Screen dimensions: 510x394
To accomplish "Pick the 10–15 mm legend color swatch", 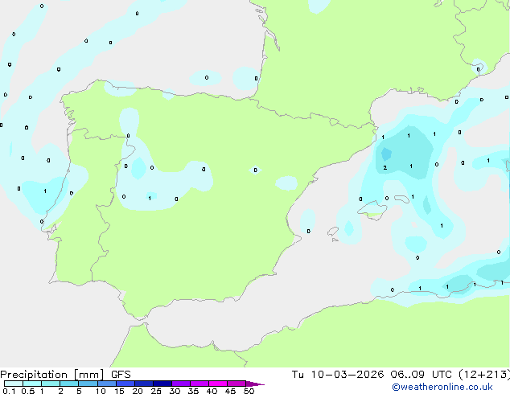I will [x=107, y=384].
